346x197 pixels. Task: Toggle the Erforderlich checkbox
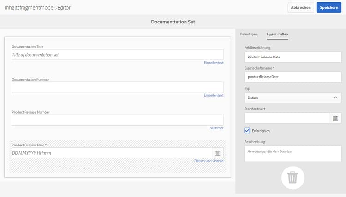pos(247,131)
